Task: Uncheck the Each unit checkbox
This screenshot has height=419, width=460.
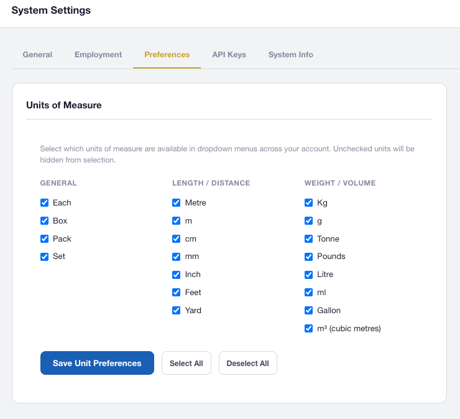Action: tap(44, 203)
